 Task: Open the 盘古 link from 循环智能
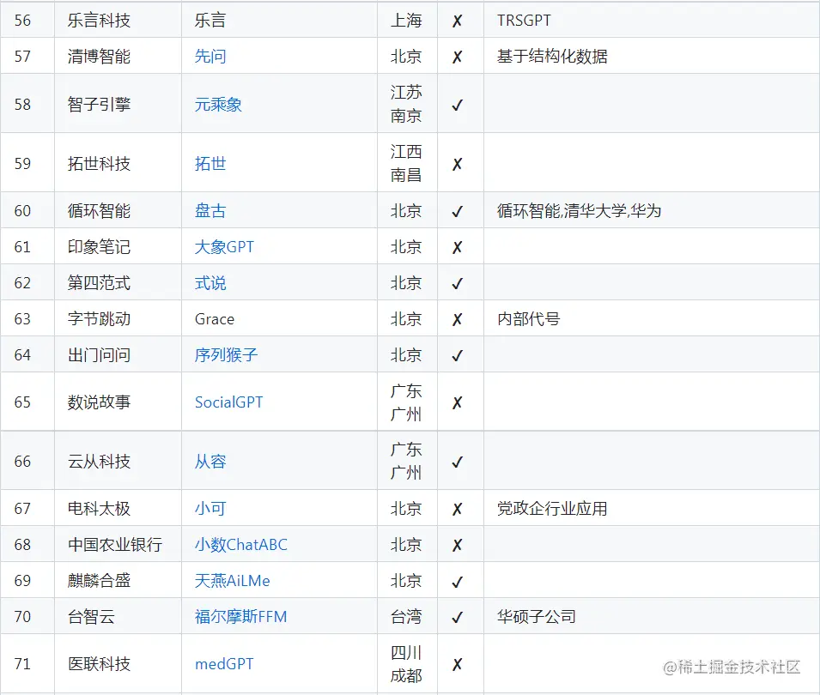coord(210,210)
